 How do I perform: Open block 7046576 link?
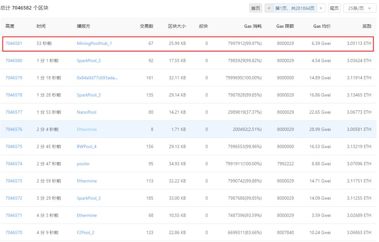14,129
